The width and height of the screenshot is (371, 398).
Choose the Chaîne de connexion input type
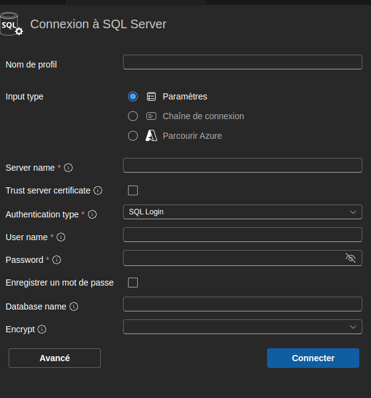[133, 116]
